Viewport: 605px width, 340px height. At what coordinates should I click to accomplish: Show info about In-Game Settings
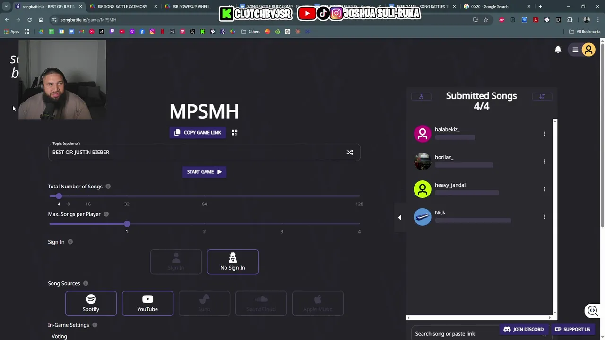[95, 325]
